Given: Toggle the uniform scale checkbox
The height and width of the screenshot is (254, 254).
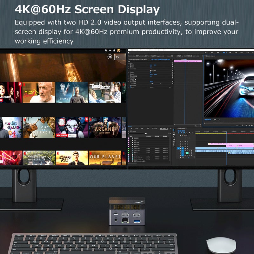Looking at the screenshot, I should click(x=150, y=70).
